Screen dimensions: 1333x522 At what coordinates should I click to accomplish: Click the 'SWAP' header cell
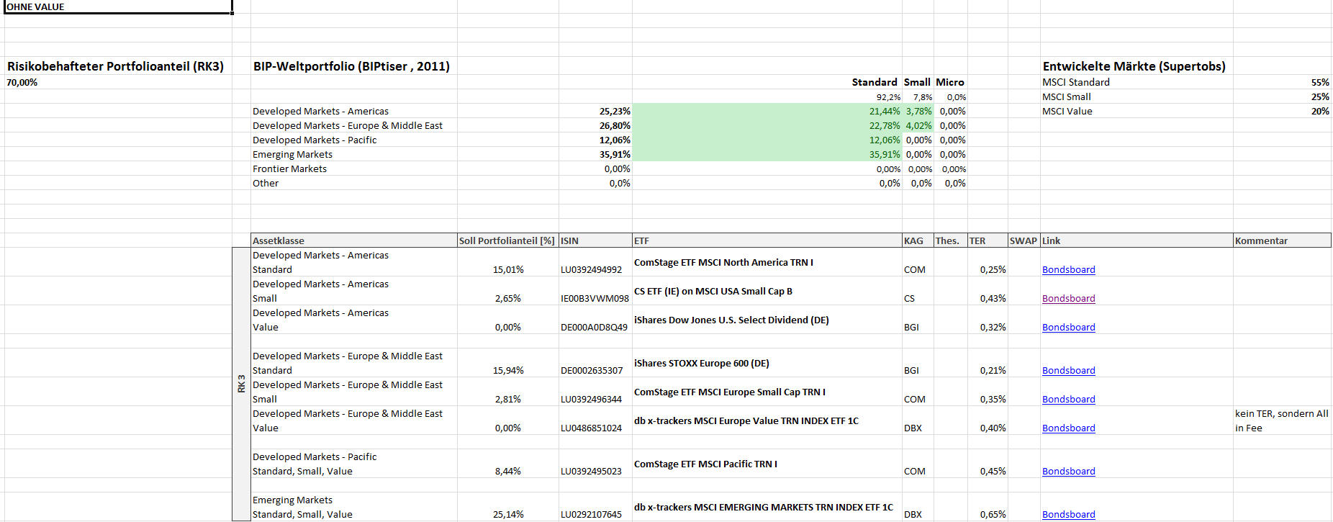(1023, 240)
